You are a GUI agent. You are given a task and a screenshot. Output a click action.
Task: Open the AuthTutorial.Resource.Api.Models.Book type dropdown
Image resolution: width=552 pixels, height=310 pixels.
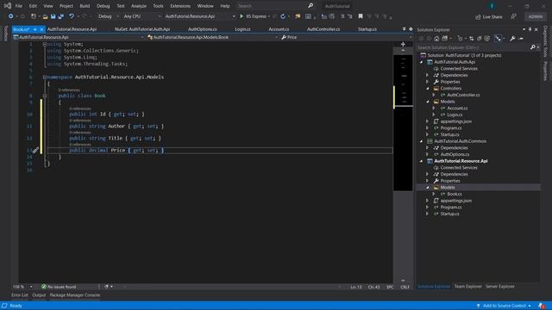pyautogui.click(x=213, y=37)
